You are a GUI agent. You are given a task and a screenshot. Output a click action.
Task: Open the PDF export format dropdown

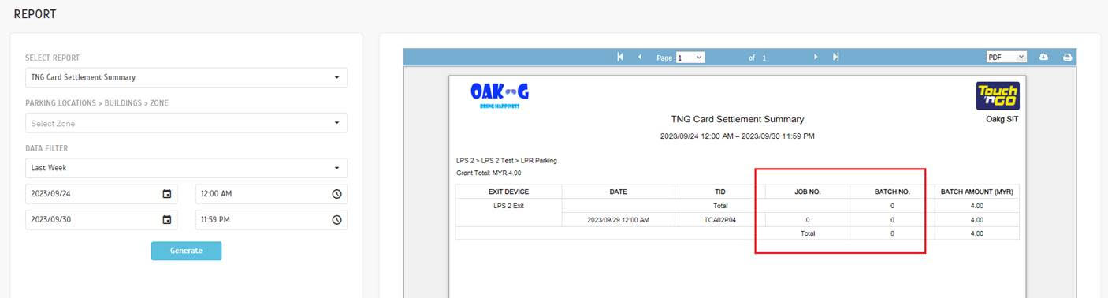(x=1006, y=58)
